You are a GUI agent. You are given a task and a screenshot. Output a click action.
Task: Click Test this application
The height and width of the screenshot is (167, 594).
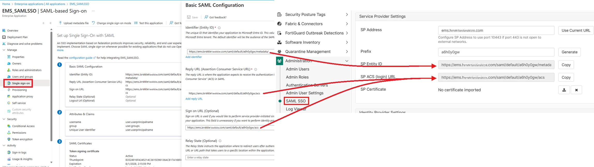click(x=148, y=23)
